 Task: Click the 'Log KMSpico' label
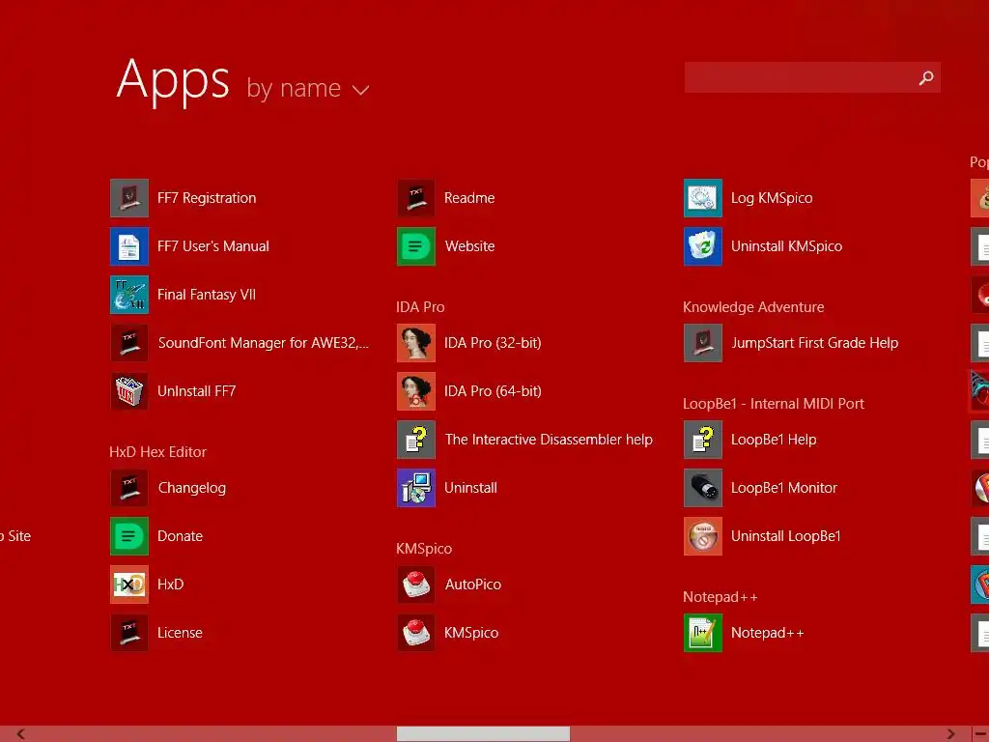point(772,198)
